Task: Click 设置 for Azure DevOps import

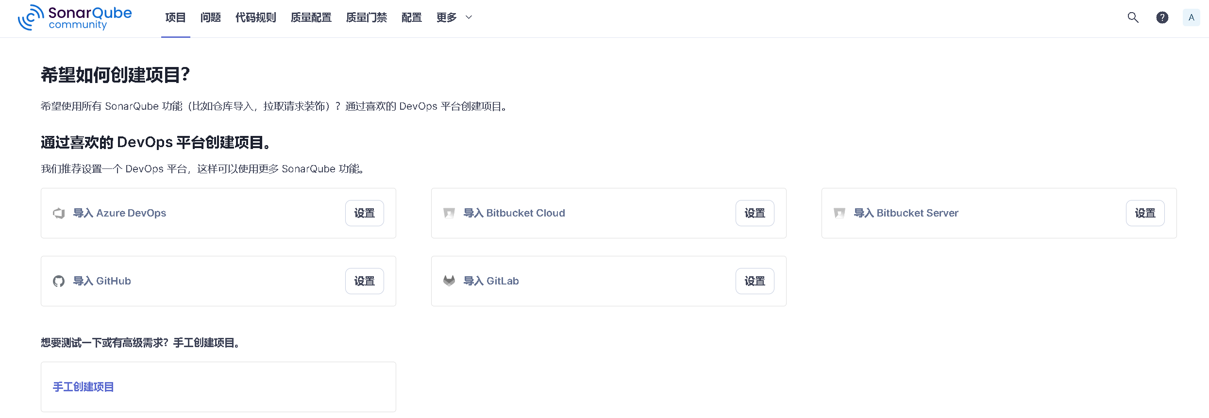Action: click(365, 213)
